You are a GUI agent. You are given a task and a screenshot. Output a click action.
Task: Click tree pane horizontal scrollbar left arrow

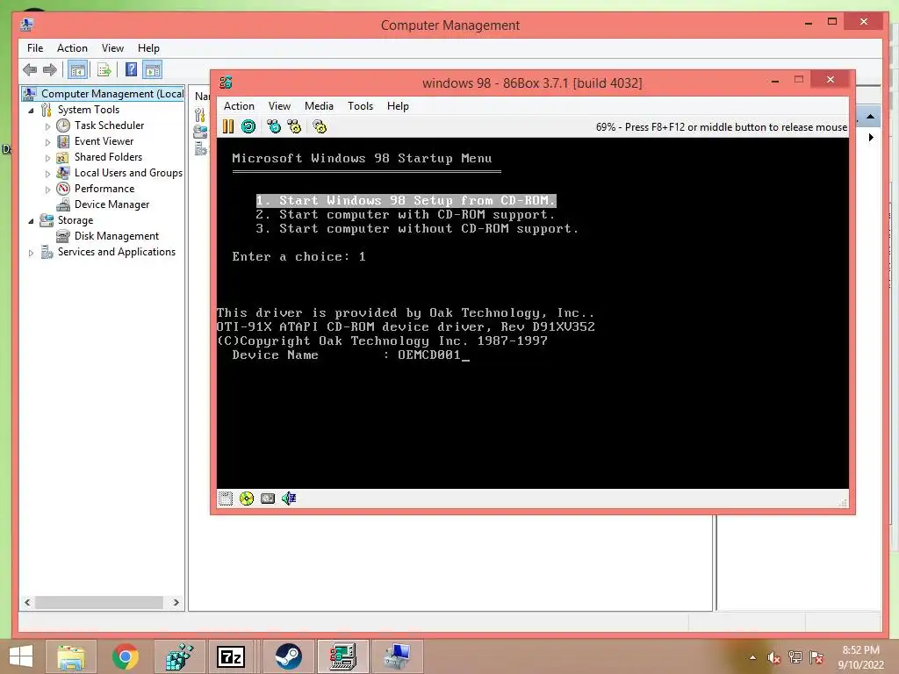pos(27,602)
